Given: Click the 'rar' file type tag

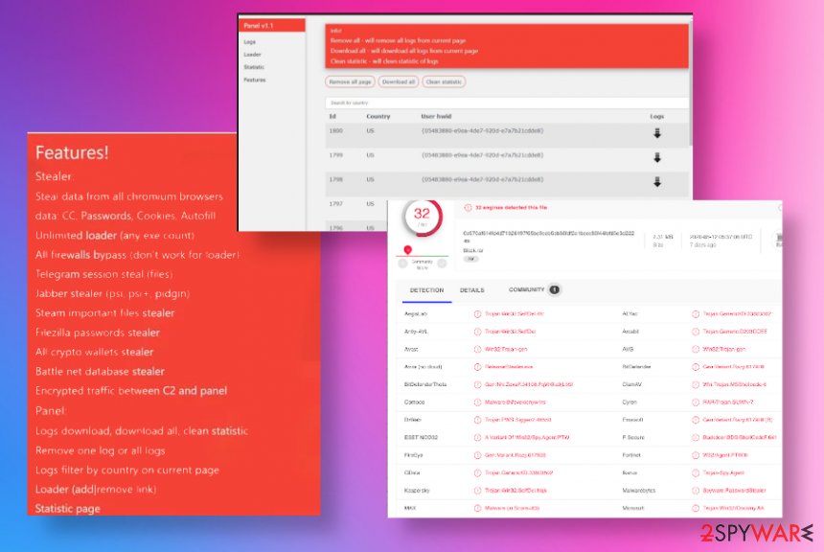Looking at the screenshot, I should [470, 259].
